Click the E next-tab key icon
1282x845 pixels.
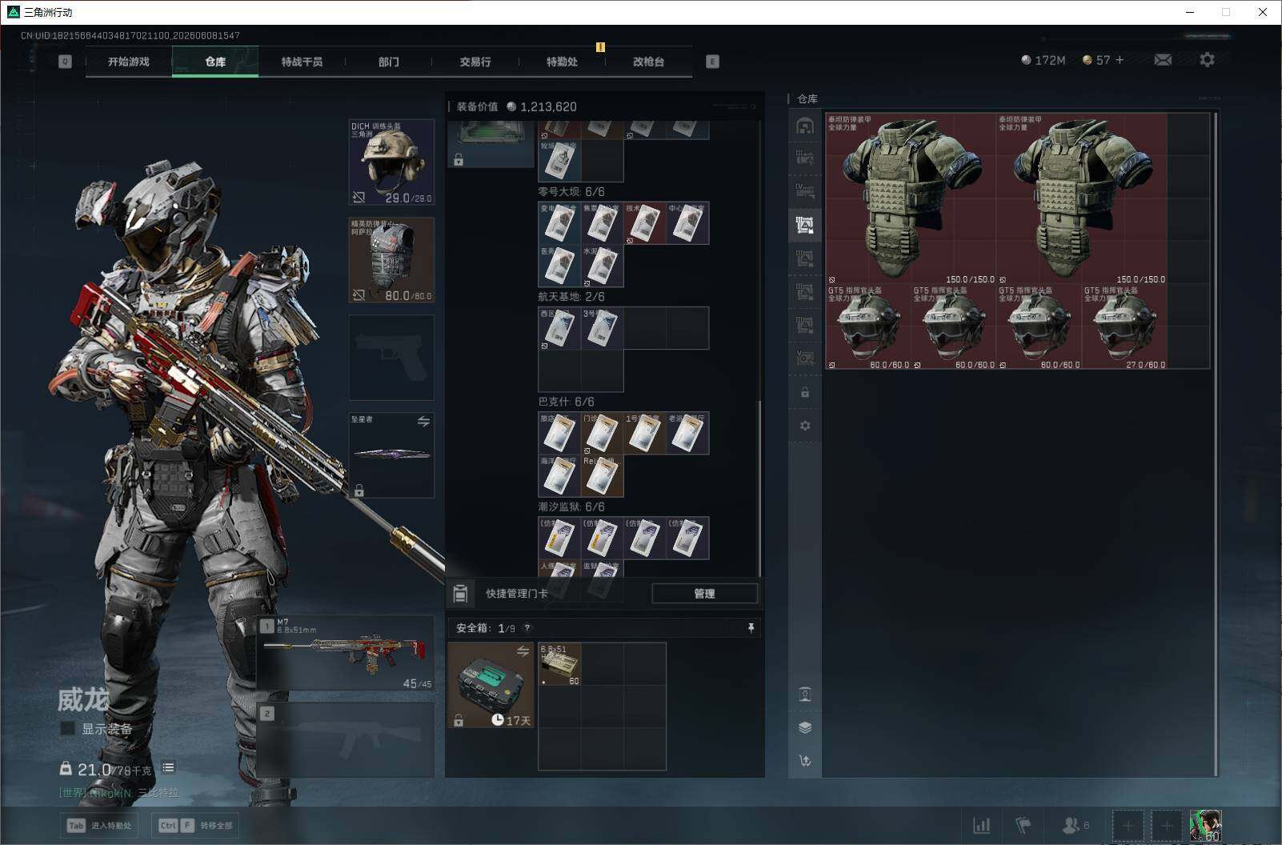point(712,62)
